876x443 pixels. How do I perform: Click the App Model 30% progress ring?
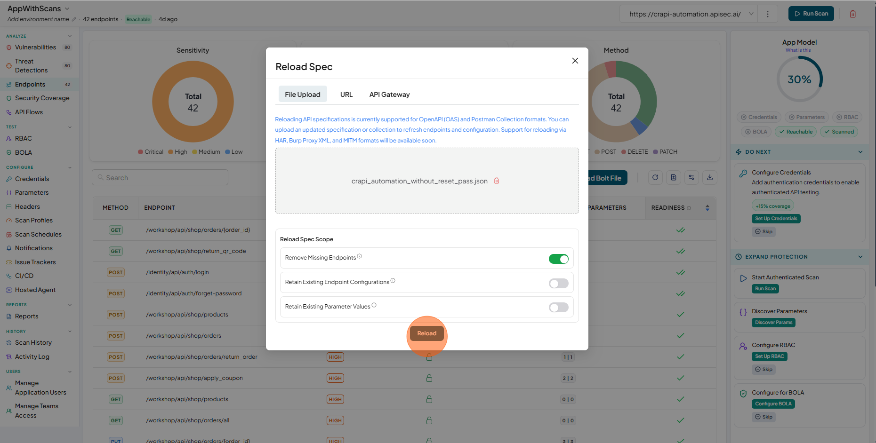[x=799, y=79]
